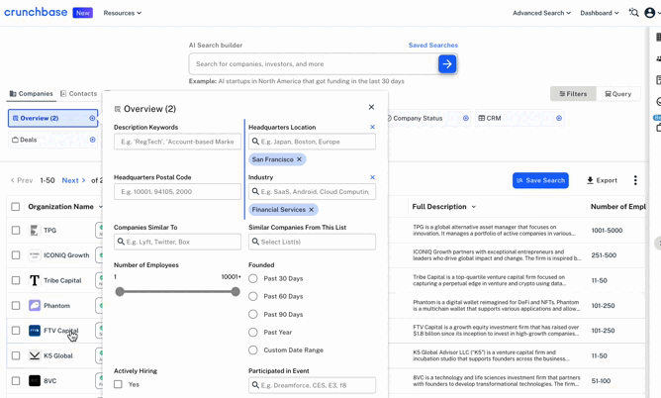The height and width of the screenshot is (398, 661).
Task: Open the Saved Searches link
Action: 433,46
